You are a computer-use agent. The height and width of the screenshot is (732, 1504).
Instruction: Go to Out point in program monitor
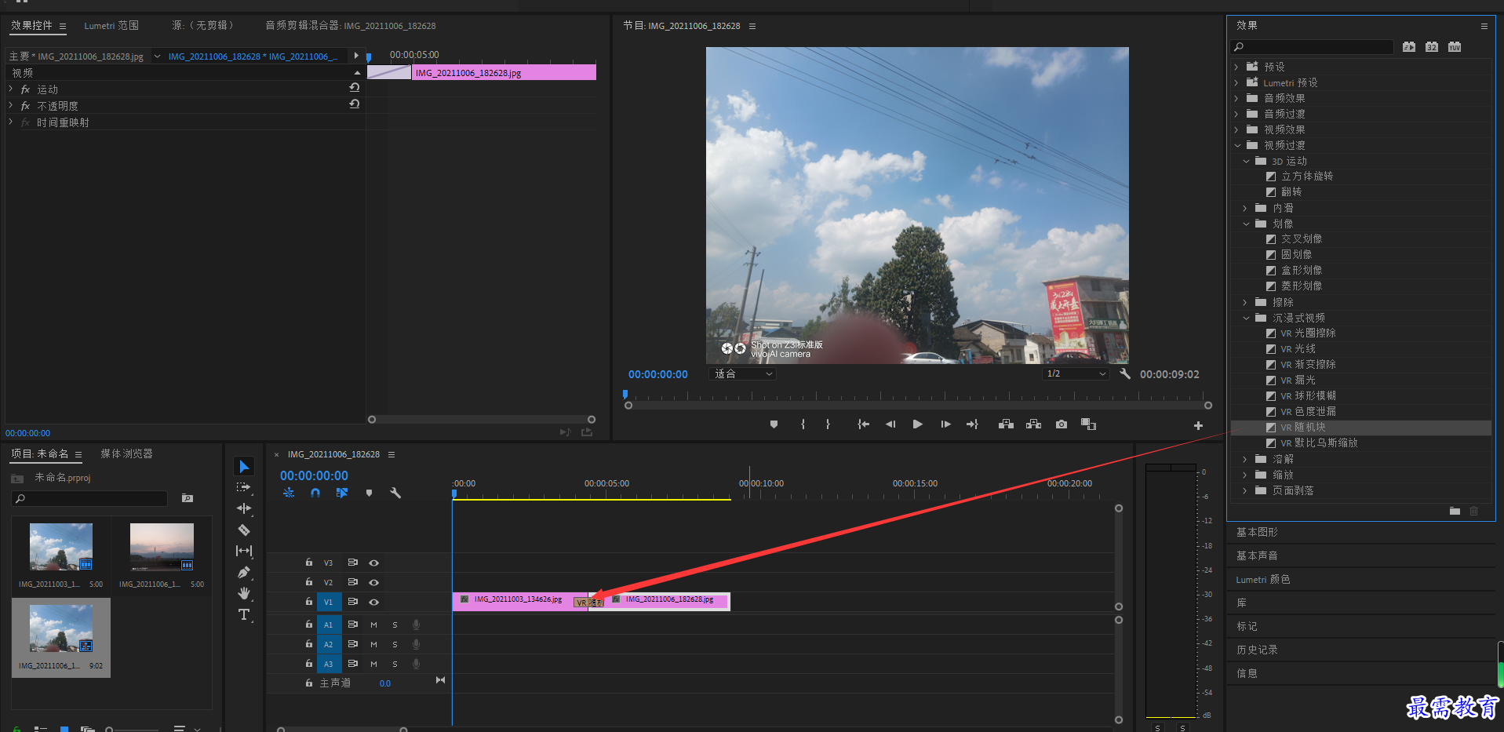pos(973,424)
